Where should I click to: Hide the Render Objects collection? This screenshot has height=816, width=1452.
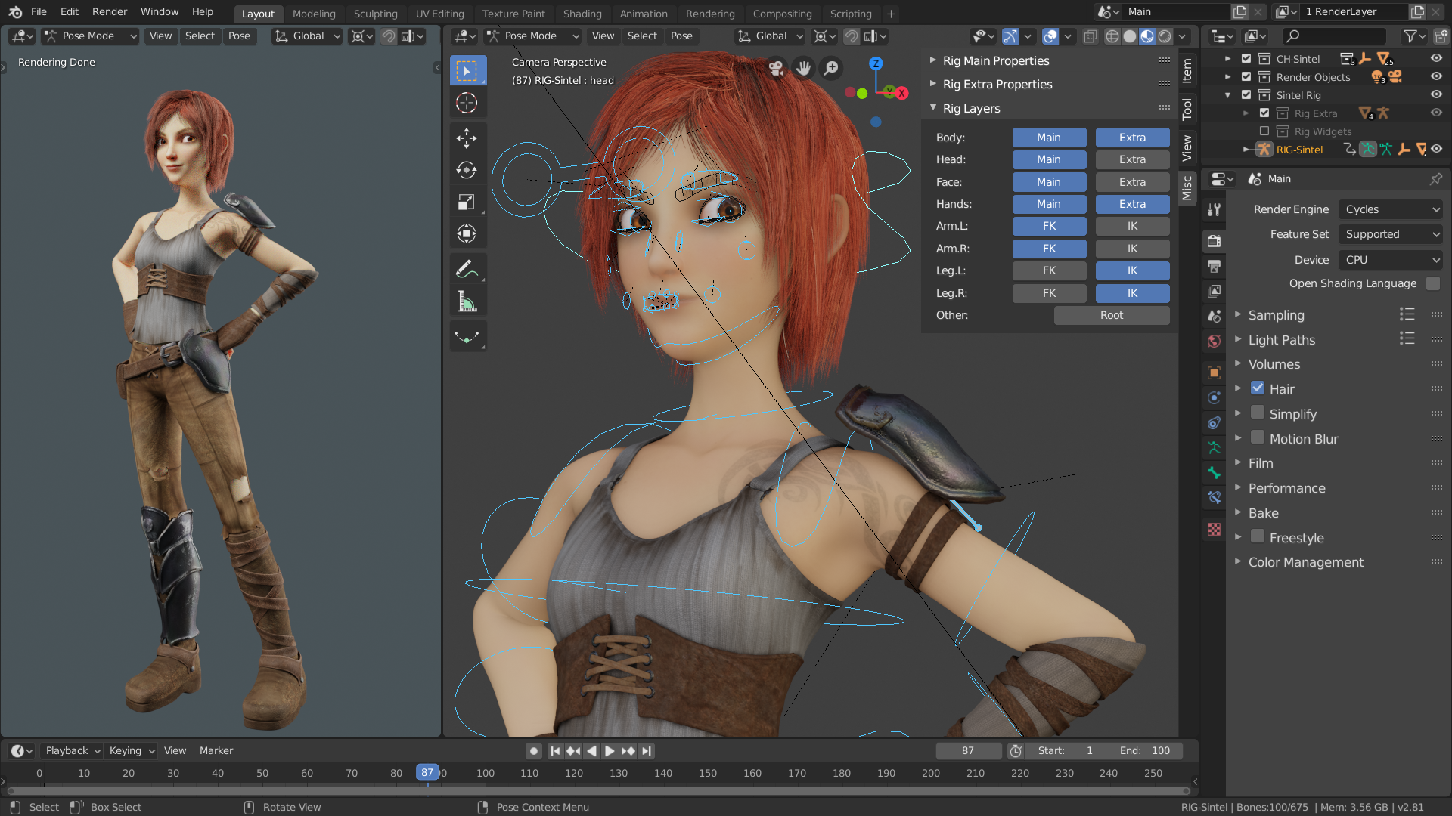tap(1436, 76)
